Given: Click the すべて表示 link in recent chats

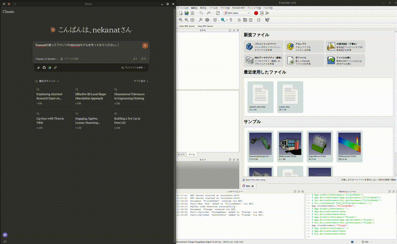Looking at the screenshot, I should pos(141,81).
